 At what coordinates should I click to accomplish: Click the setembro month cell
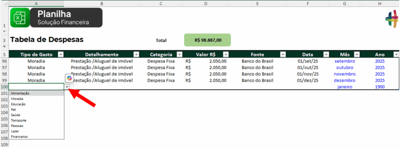click(345, 61)
